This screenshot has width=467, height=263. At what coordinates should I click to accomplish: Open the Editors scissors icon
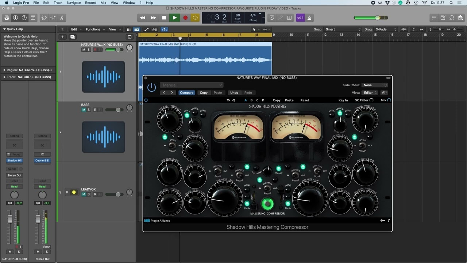click(62, 18)
